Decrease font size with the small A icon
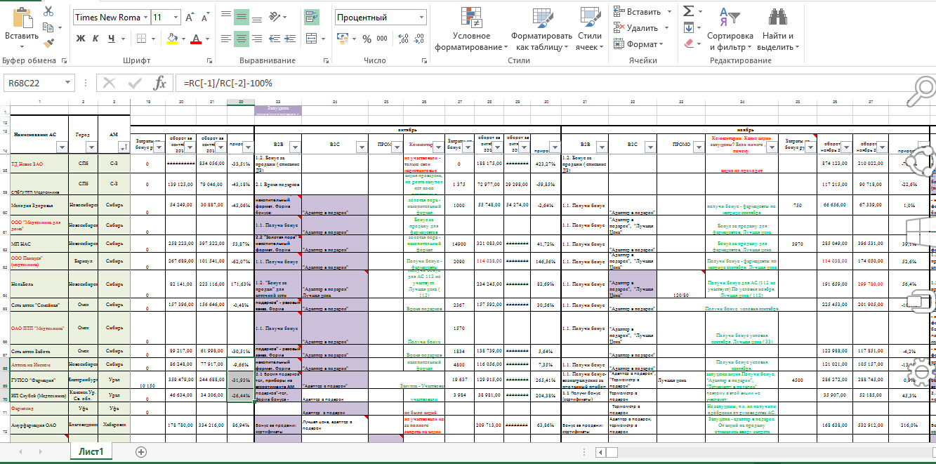Screen dimensions: 936x464 [x=204, y=18]
